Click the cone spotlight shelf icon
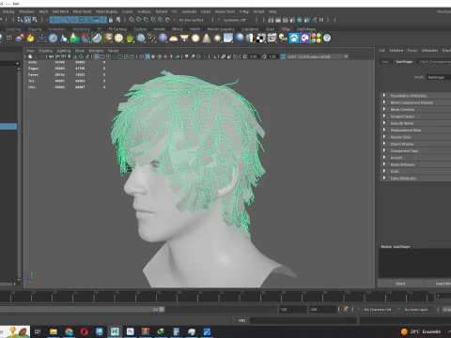The image size is (451, 338). tap(207, 38)
